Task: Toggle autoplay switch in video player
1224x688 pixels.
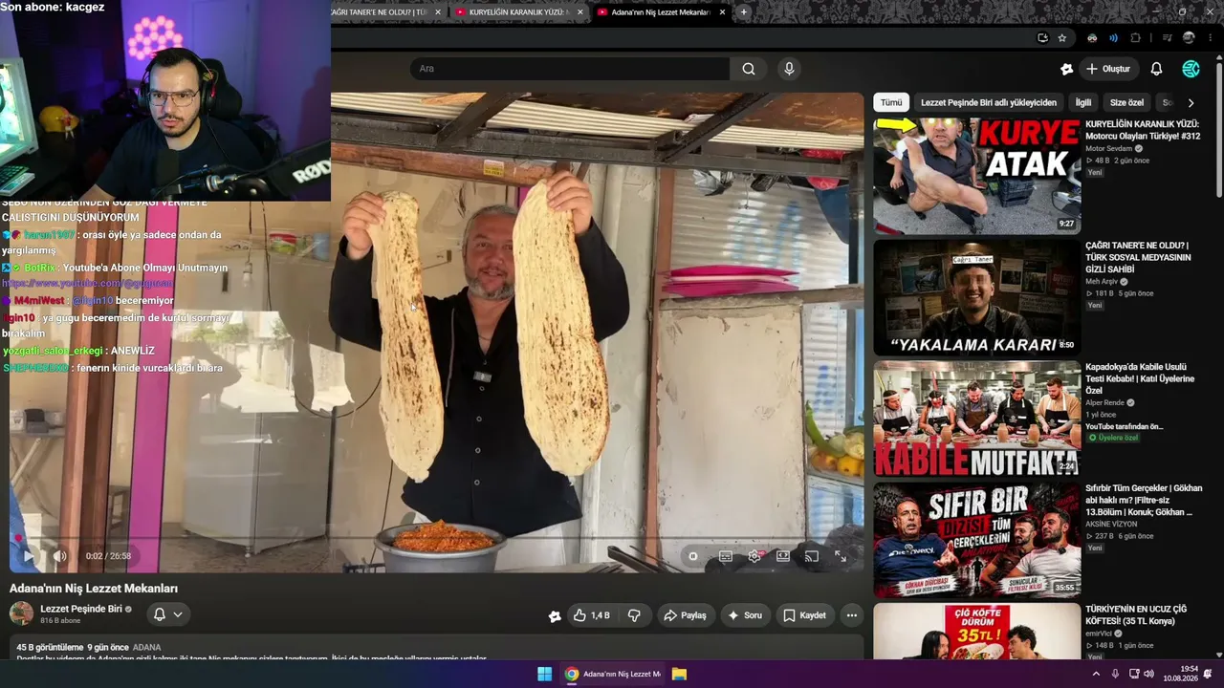Action: click(x=694, y=556)
